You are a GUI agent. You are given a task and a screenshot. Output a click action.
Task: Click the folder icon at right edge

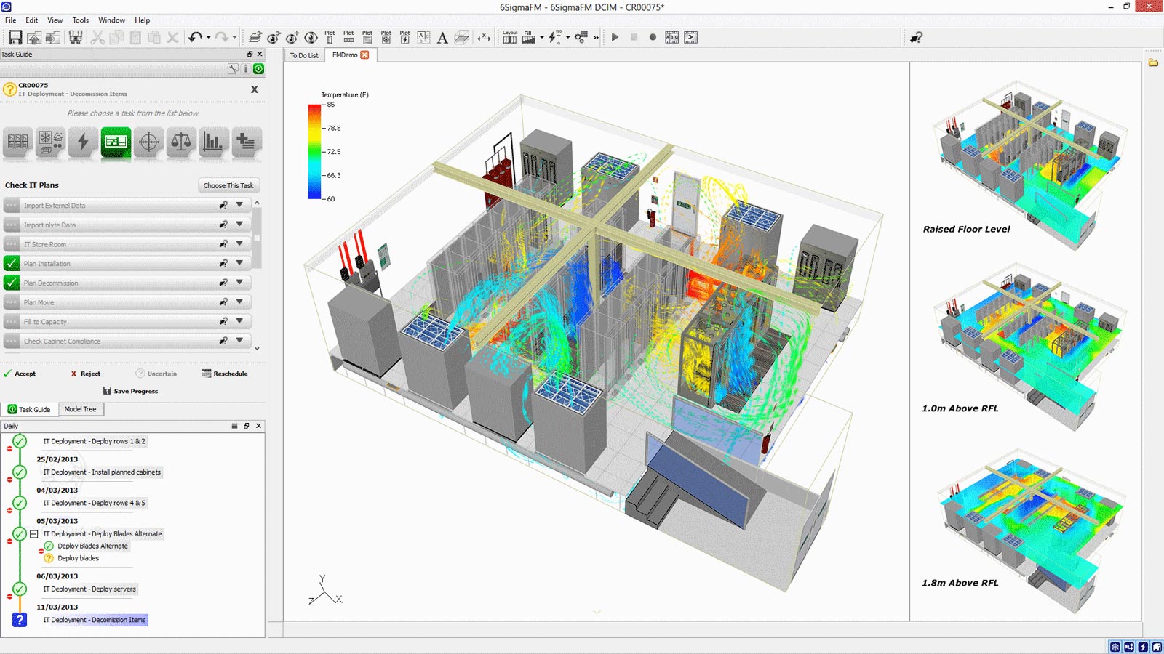(x=1153, y=62)
